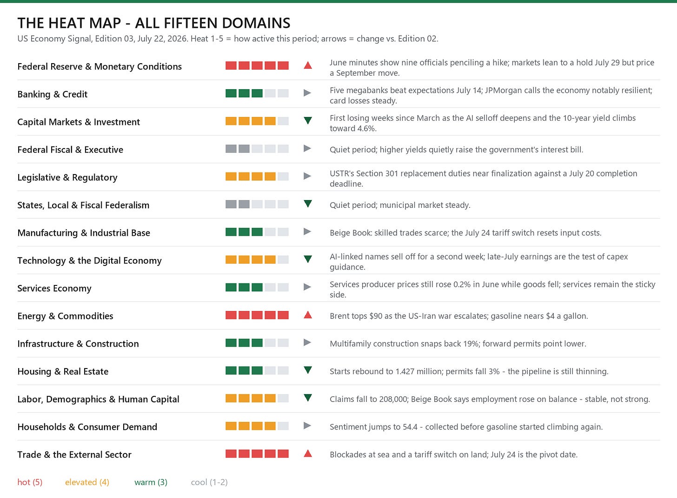Click note 'Starts rebound to 1.427 million'
This screenshot has width=677, height=498.
tap(386, 371)
